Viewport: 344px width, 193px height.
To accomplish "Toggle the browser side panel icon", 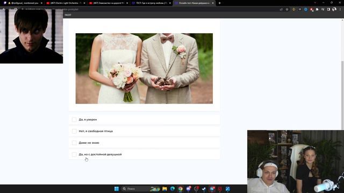I will point(328,10).
